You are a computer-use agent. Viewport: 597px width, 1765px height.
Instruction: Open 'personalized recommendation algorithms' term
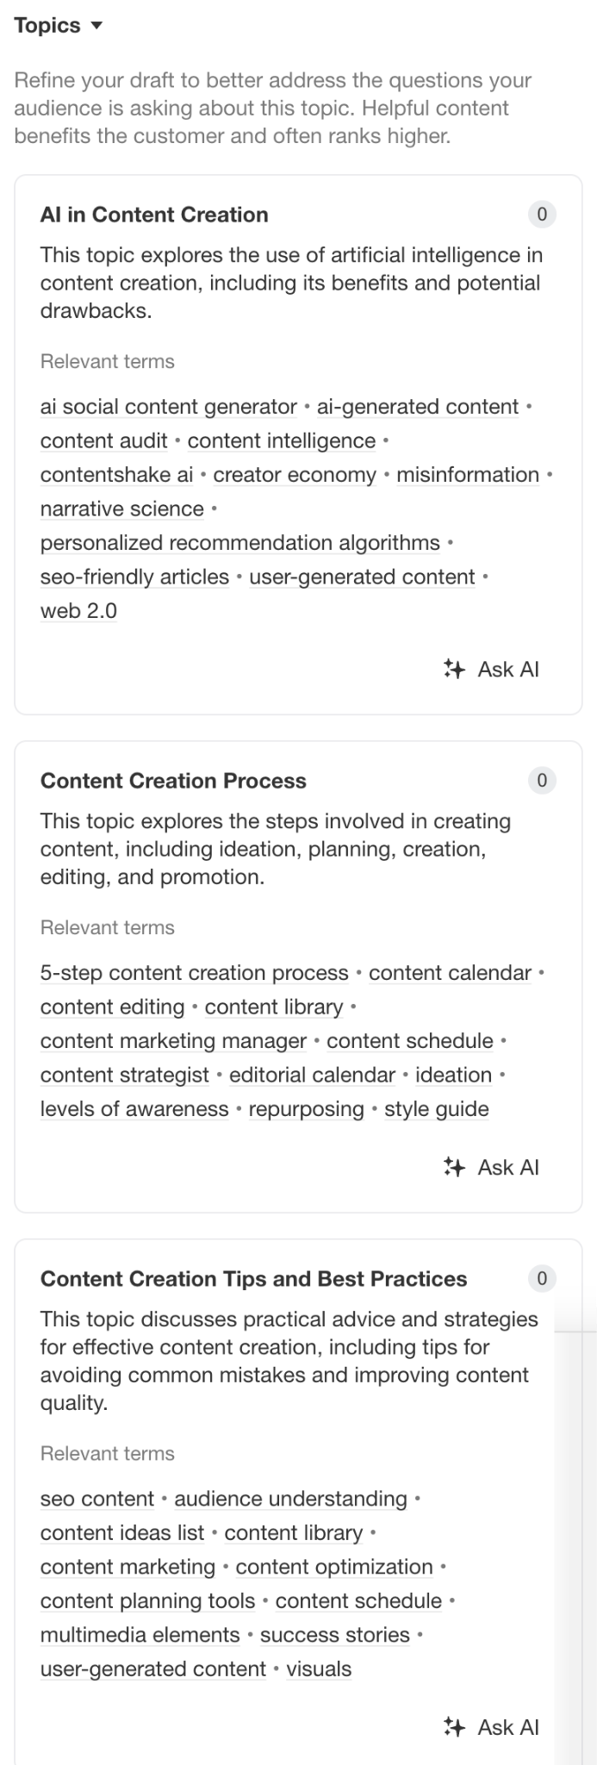[x=239, y=543]
